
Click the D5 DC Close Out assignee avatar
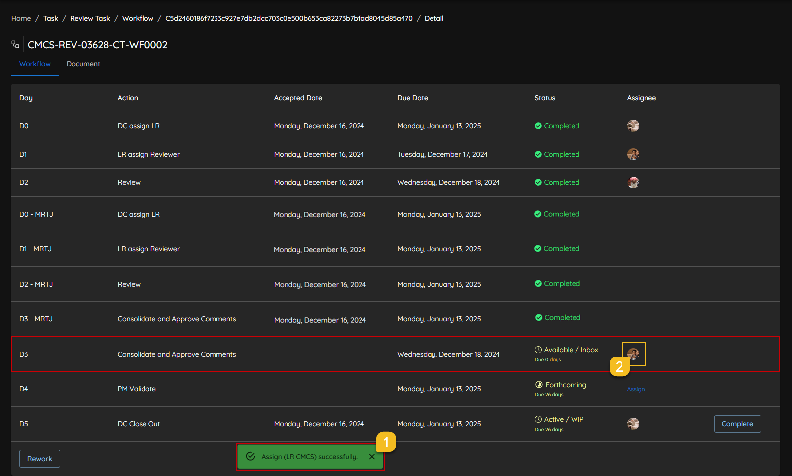click(x=633, y=424)
